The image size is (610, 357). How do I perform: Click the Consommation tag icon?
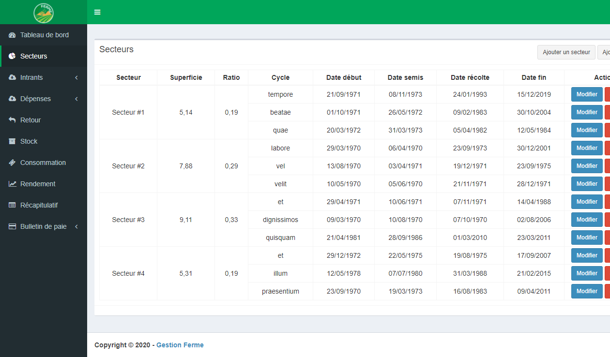click(12, 163)
